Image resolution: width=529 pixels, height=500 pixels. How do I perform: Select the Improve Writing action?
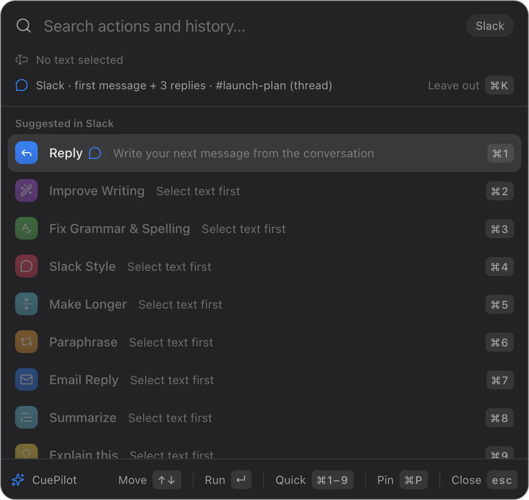(x=264, y=191)
